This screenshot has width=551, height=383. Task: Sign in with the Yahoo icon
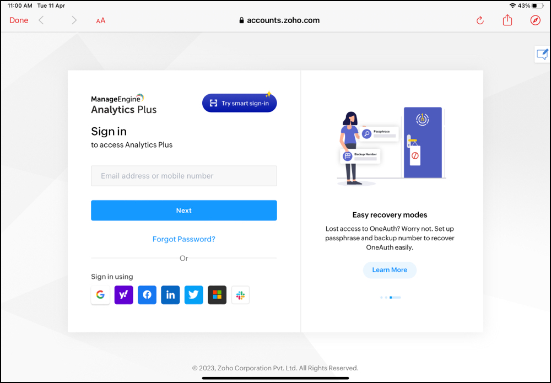click(x=123, y=295)
